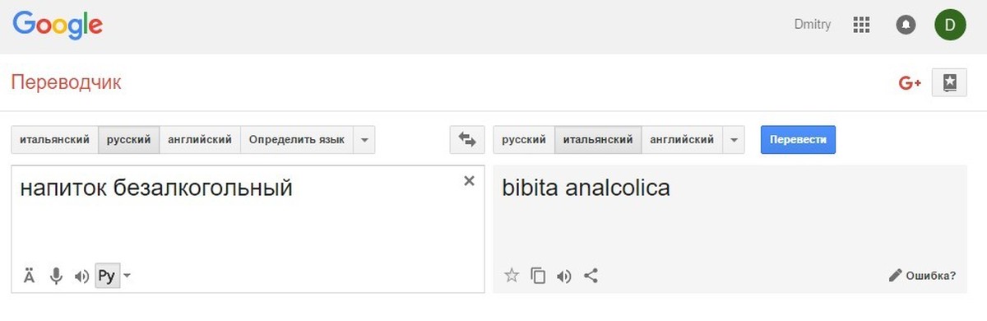Open the phrasebook star icon

pyautogui.click(x=949, y=82)
